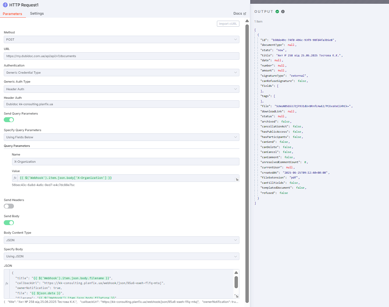Click the parameters panel vertical scrollbar
389x307 pixels.
tap(247, 164)
